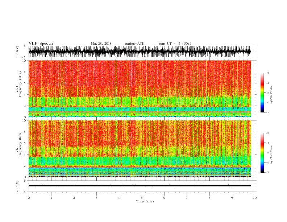Click the "ch.1(V)" axis label
This screenshot has height=222, width=287.
click(x=17, y=52)
